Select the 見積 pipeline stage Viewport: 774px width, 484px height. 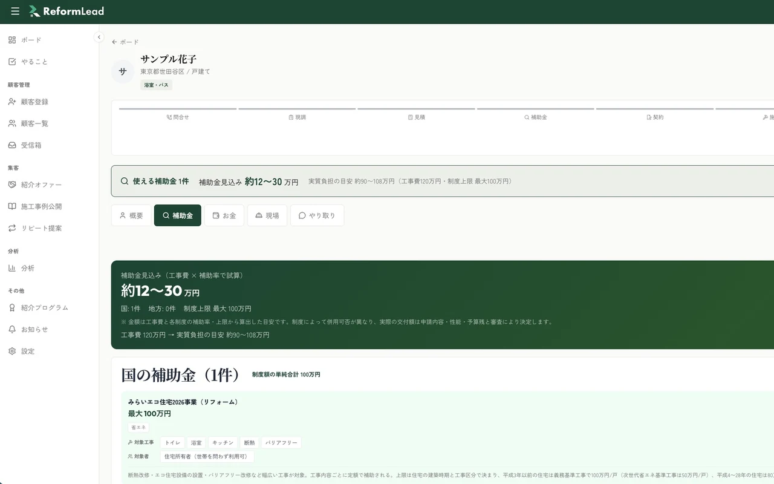tap(416, 117)
